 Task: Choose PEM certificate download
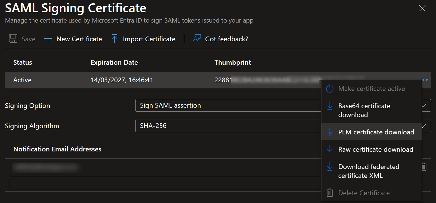point(376,132)
